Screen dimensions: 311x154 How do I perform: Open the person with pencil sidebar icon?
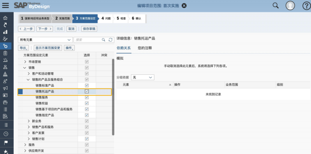click(5, 39)
